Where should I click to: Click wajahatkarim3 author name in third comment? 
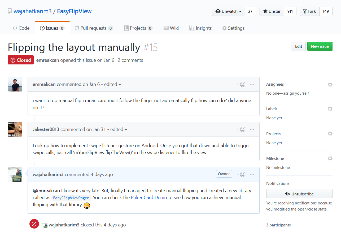48,174
